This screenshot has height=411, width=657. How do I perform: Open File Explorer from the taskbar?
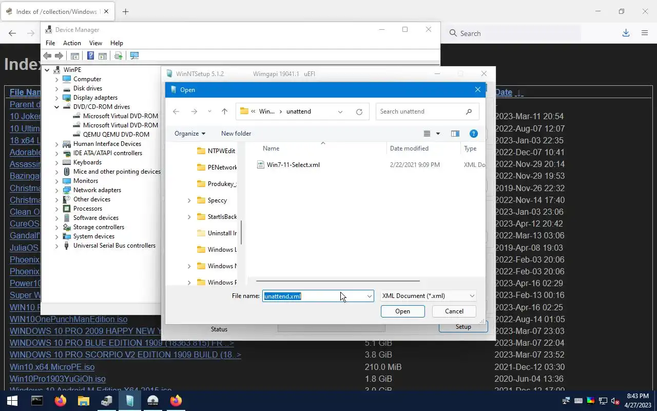83,401
